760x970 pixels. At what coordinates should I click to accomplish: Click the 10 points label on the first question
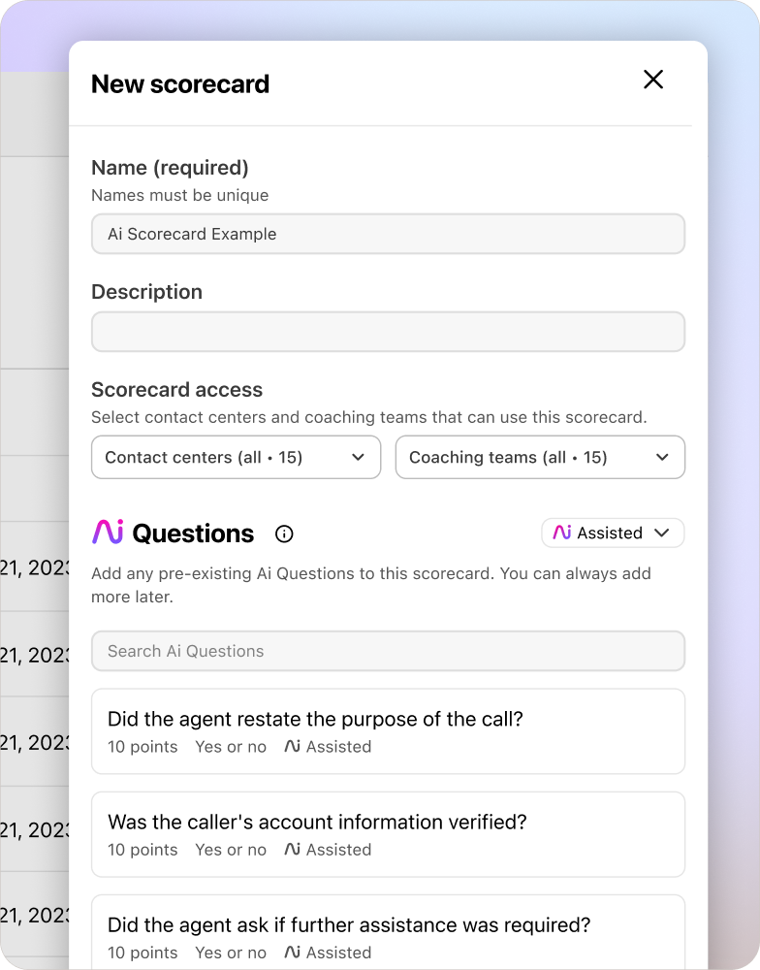(x=142, y=746)
